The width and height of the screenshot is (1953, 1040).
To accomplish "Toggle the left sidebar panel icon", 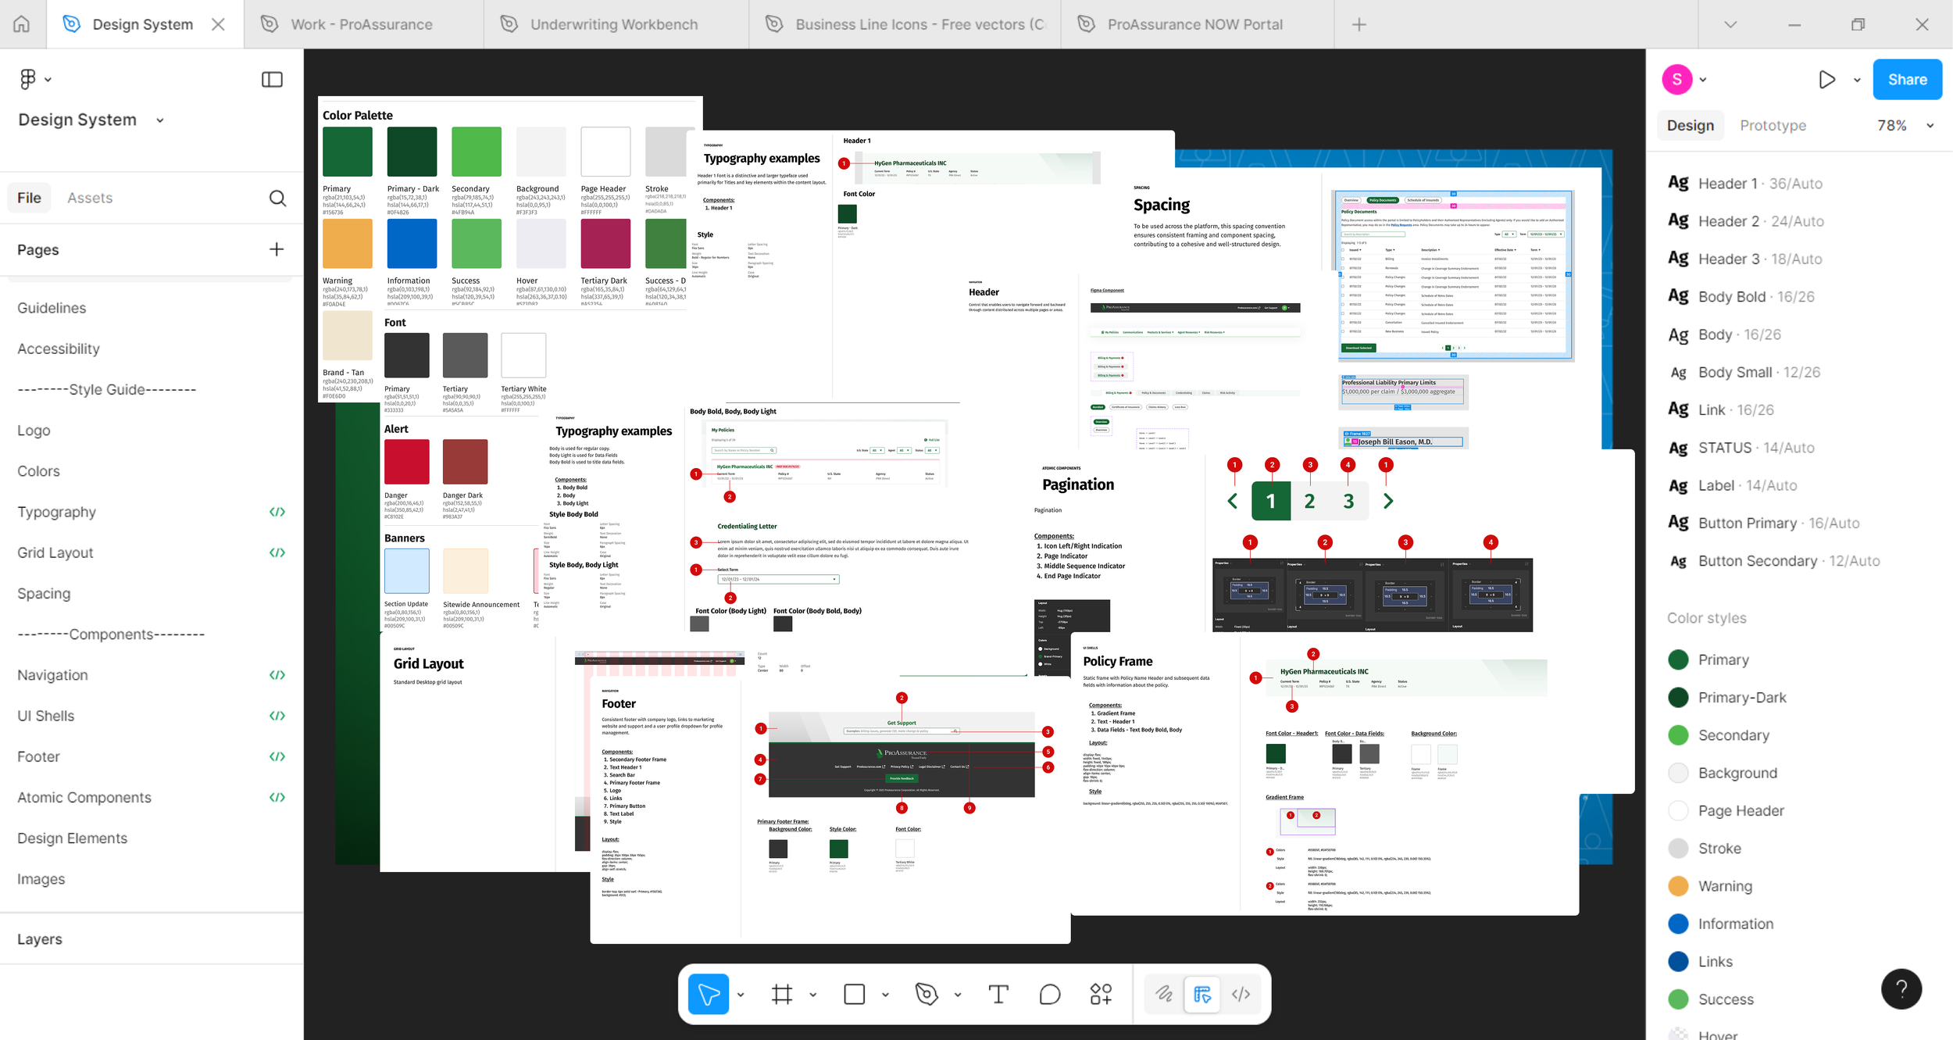I will coord(272,80).
